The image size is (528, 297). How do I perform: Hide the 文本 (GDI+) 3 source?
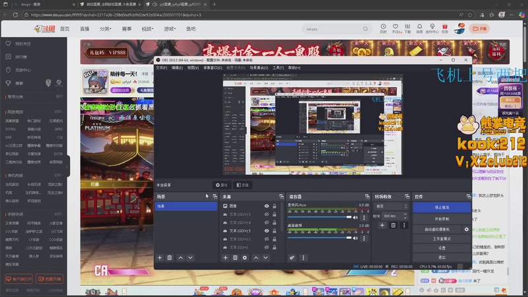tap(267, 231)
